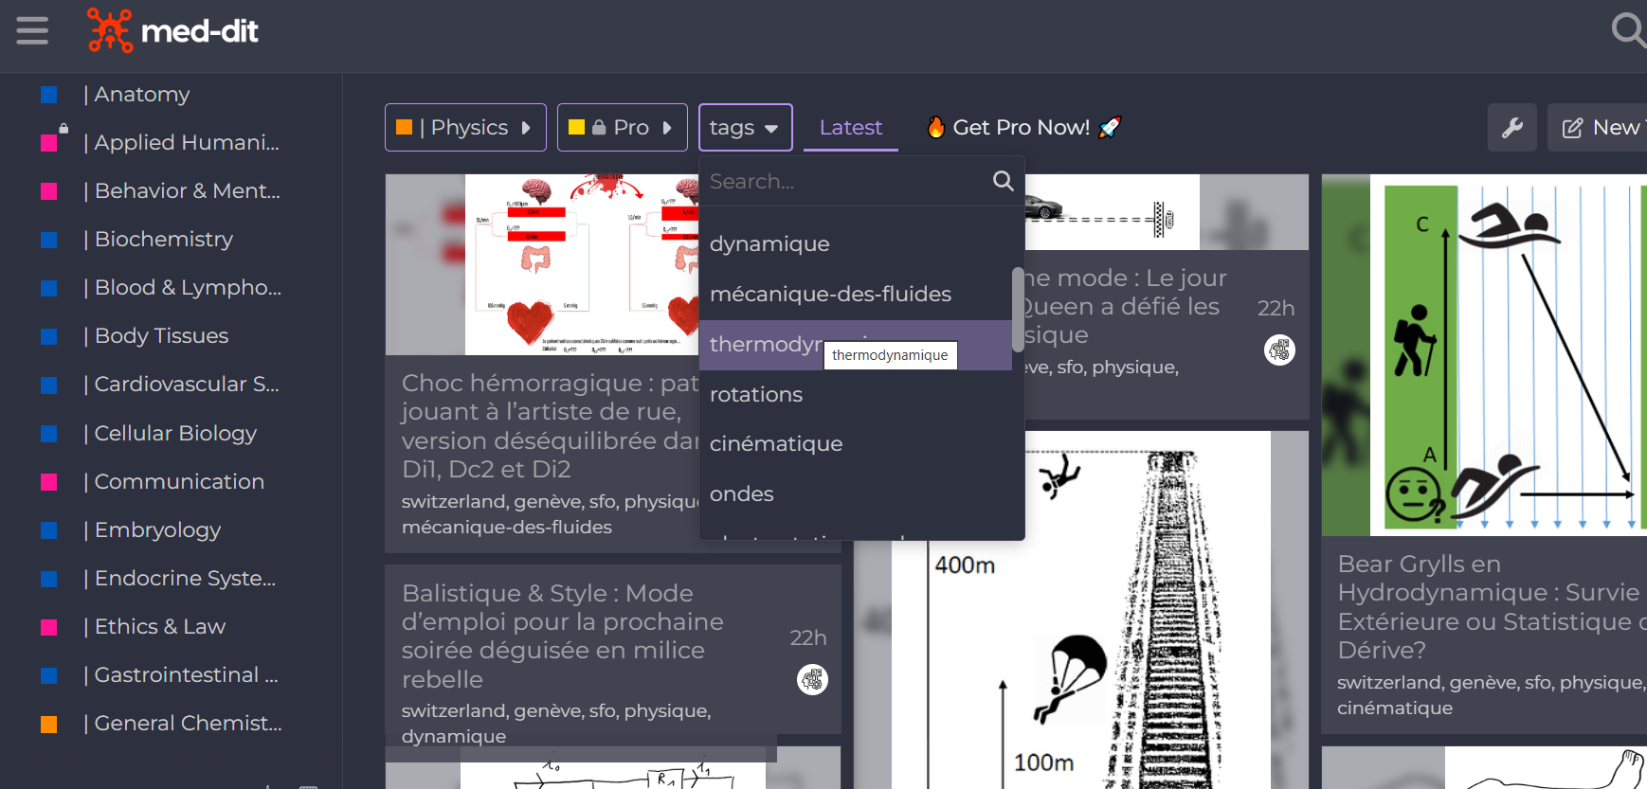Click the avatar on Balistique & Style topic

[812, 679]
